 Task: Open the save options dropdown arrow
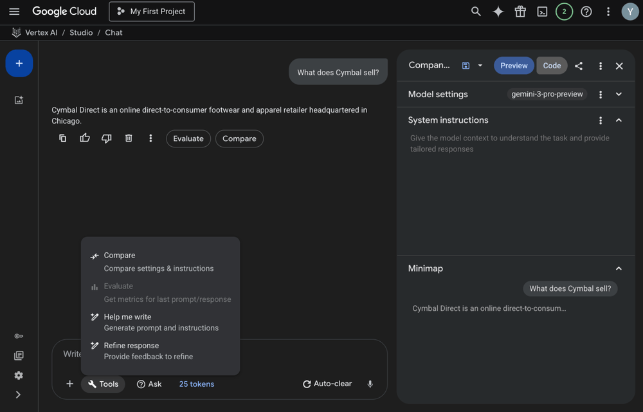[x=480, y=66]
